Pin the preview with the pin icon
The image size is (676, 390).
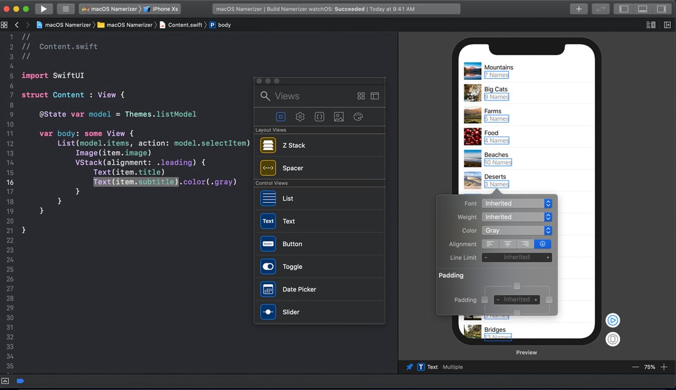[x=410, y=367]
